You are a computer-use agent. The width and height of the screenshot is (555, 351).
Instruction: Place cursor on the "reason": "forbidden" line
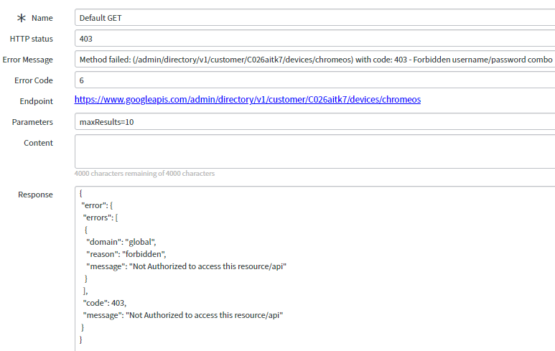coord(127,254)
